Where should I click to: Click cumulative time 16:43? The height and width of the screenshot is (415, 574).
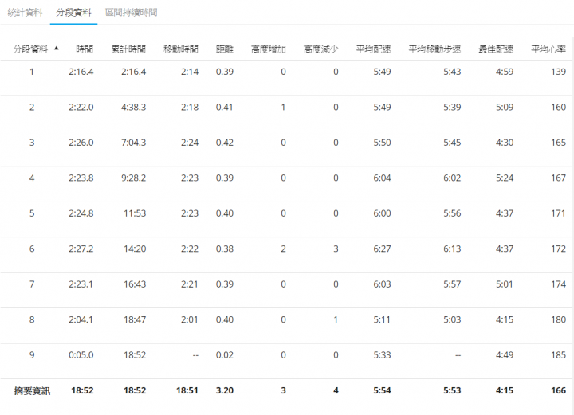tap(135, 284)
